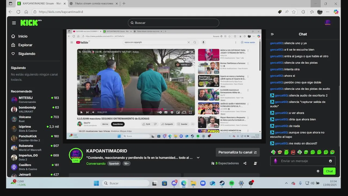348x196 pixels.
Task: Click the purple microphone icon in chat box
Action: [x=275, y=161]
